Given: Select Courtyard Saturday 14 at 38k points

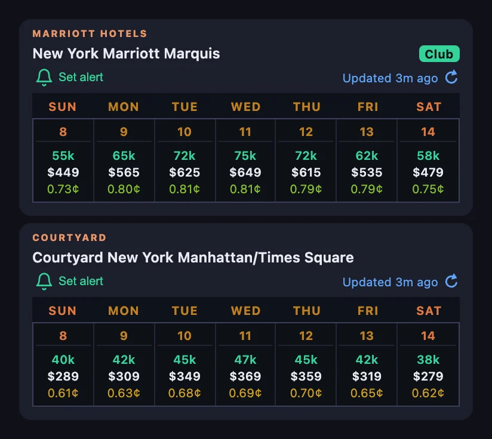Looking at the screenshot, I should [x=428, y=364].
